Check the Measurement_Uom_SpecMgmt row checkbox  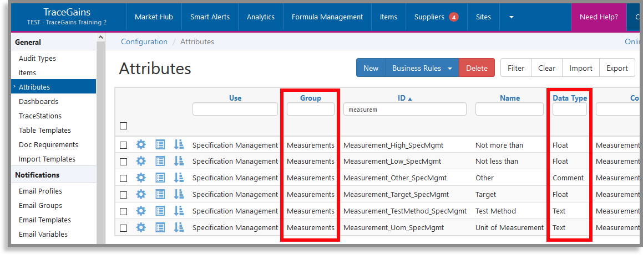pos(123,228)
